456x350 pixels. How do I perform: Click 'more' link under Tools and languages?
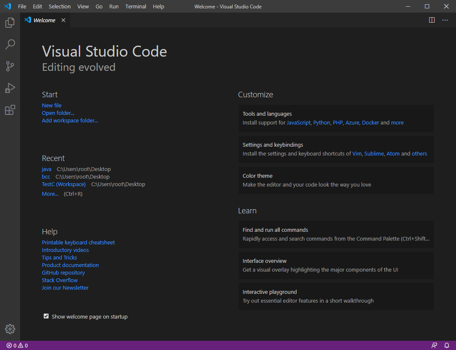tap(397, 123)
